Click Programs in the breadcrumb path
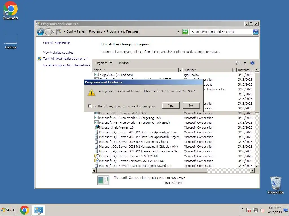This screenshot has height=216, width=289. [x=95, y=31]
